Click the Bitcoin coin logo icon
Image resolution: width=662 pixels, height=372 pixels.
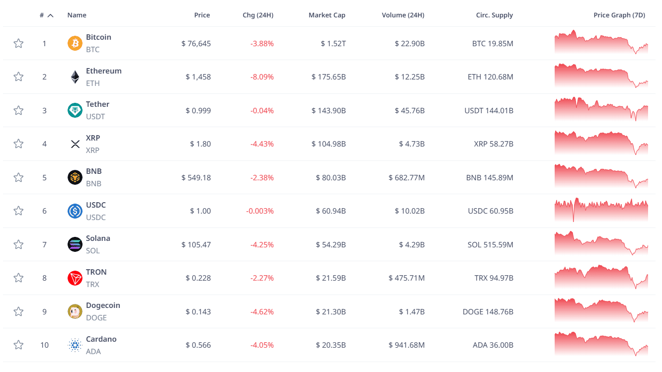(x=75, y=43)
